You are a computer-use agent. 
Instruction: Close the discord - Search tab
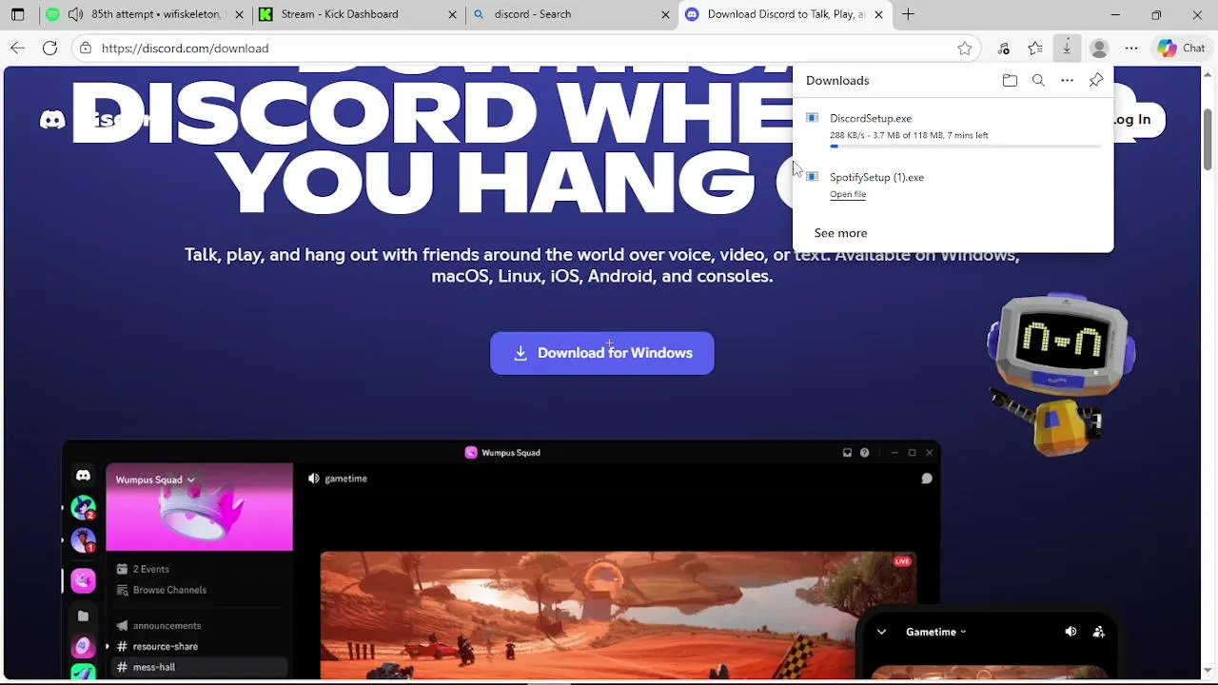pos(665,14)
